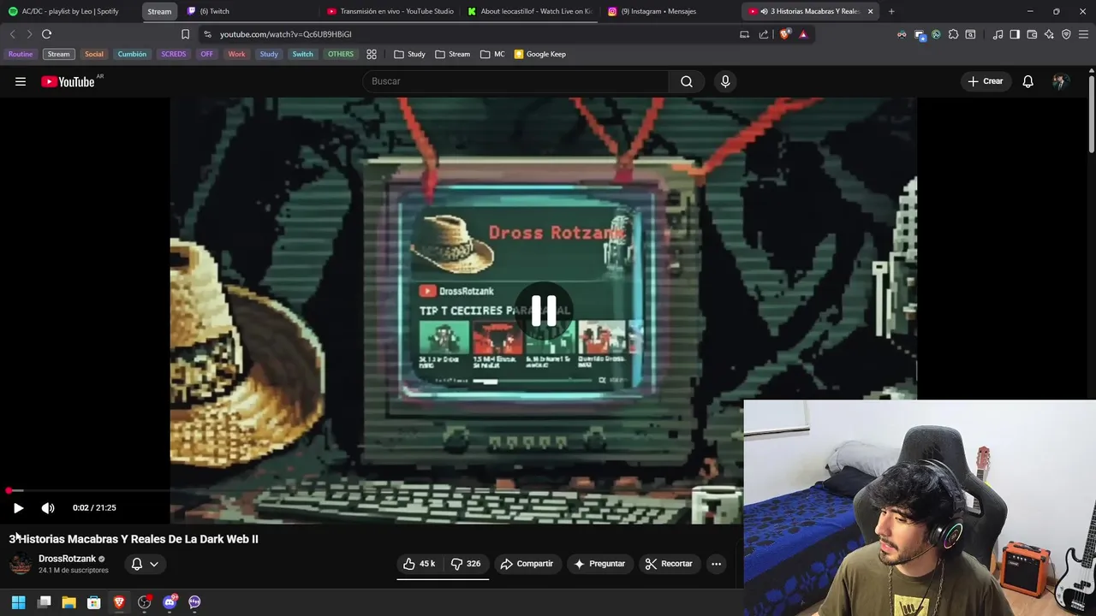The height and width of the screenshot is (616, 1096).
Task: Open the browser main hamburger menu
Action: pyautogui.click(x=1084, y=34)
